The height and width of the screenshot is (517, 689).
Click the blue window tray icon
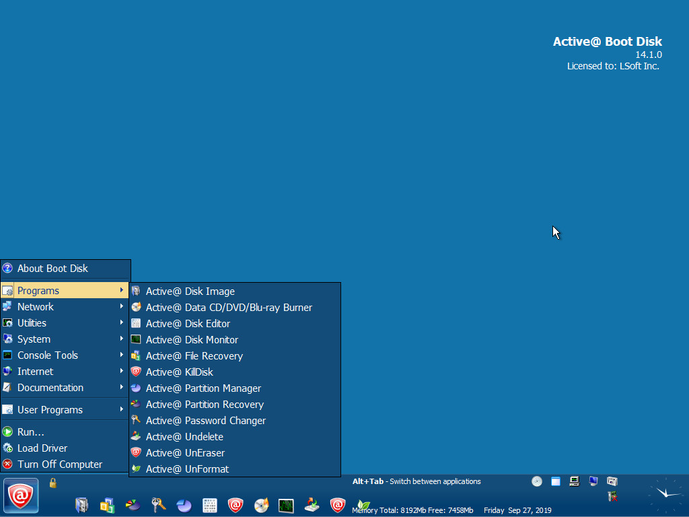(x=555, y=481)
